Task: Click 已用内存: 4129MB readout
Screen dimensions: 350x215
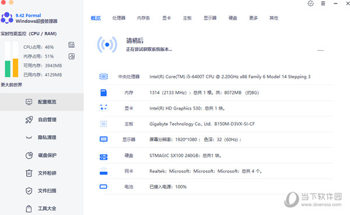Action: [43, 75]
